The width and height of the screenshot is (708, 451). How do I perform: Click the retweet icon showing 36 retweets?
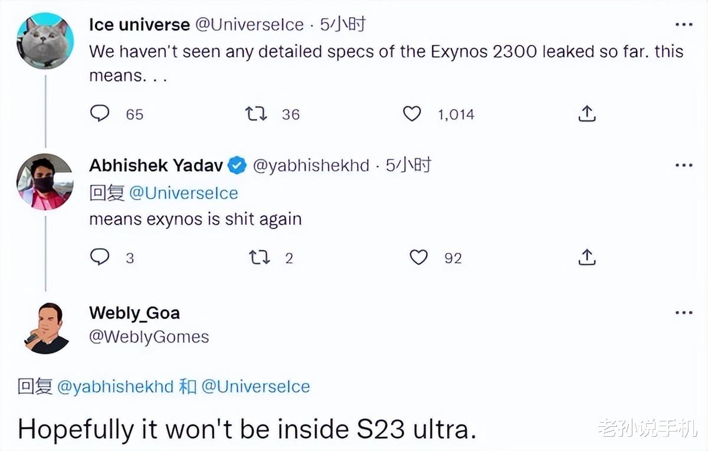(255, 113)
